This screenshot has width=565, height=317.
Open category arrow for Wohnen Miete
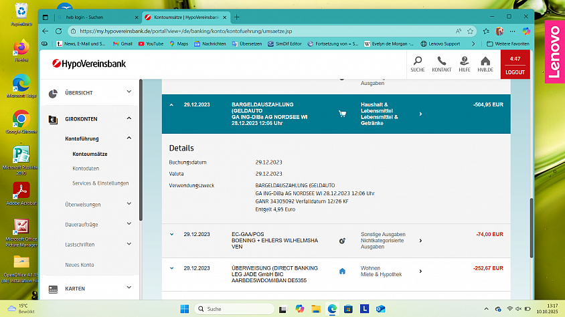[420, 272]
